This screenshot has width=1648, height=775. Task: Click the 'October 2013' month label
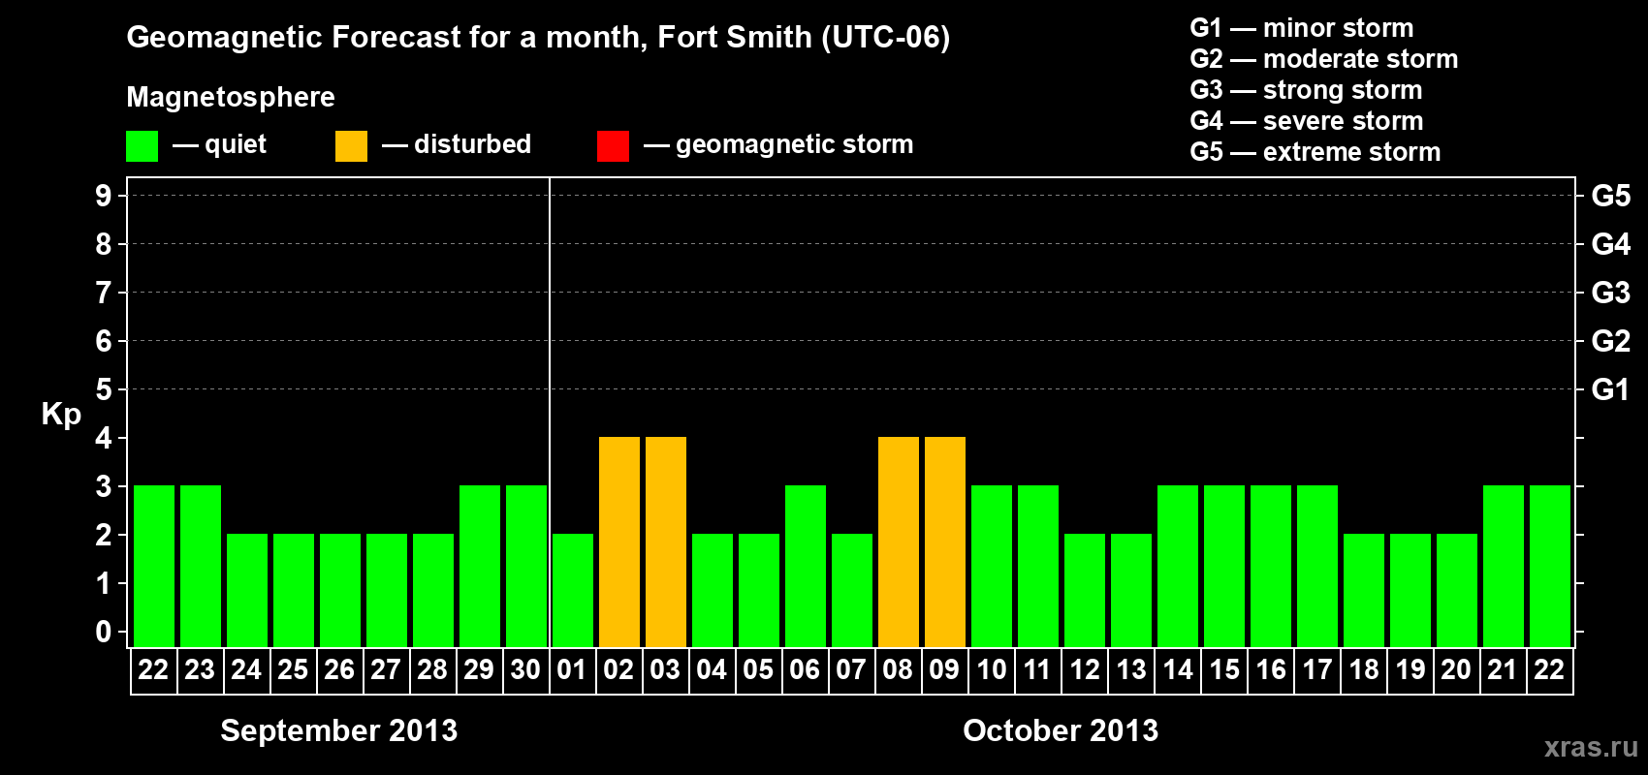coord(1061,730)
